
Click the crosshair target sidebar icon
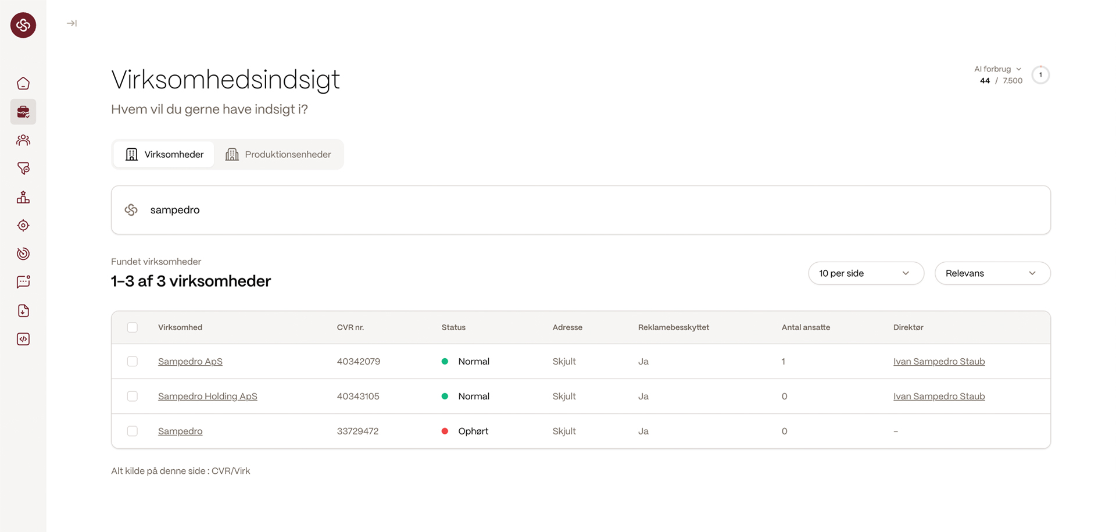pos(23,226)
